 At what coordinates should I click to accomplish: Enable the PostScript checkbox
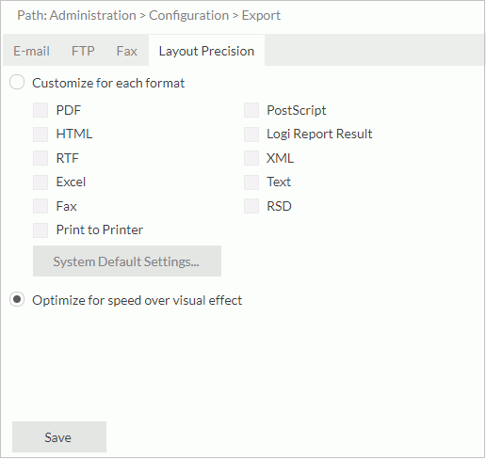tap(251, 110)
